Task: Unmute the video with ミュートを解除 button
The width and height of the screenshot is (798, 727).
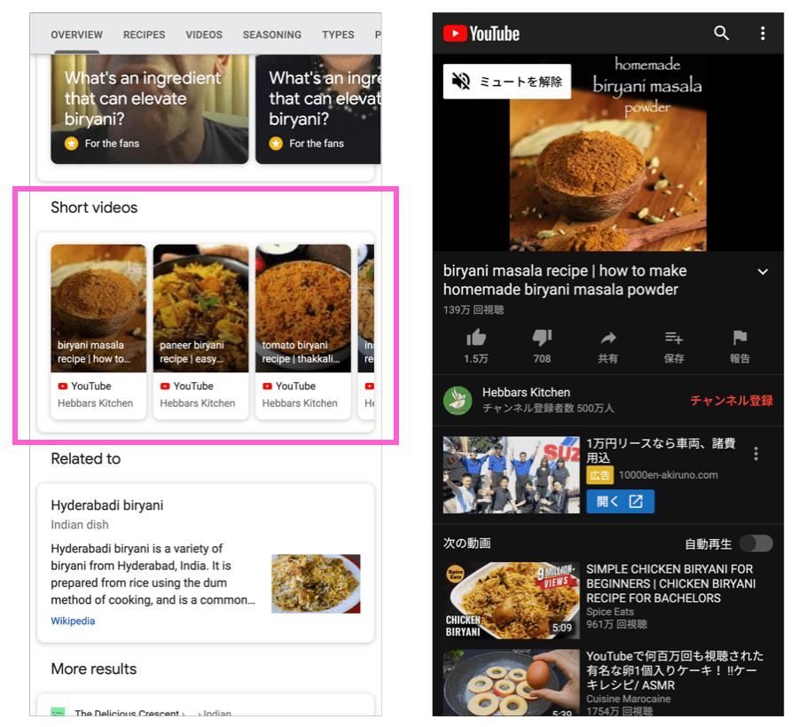Action: click(507, 82)
